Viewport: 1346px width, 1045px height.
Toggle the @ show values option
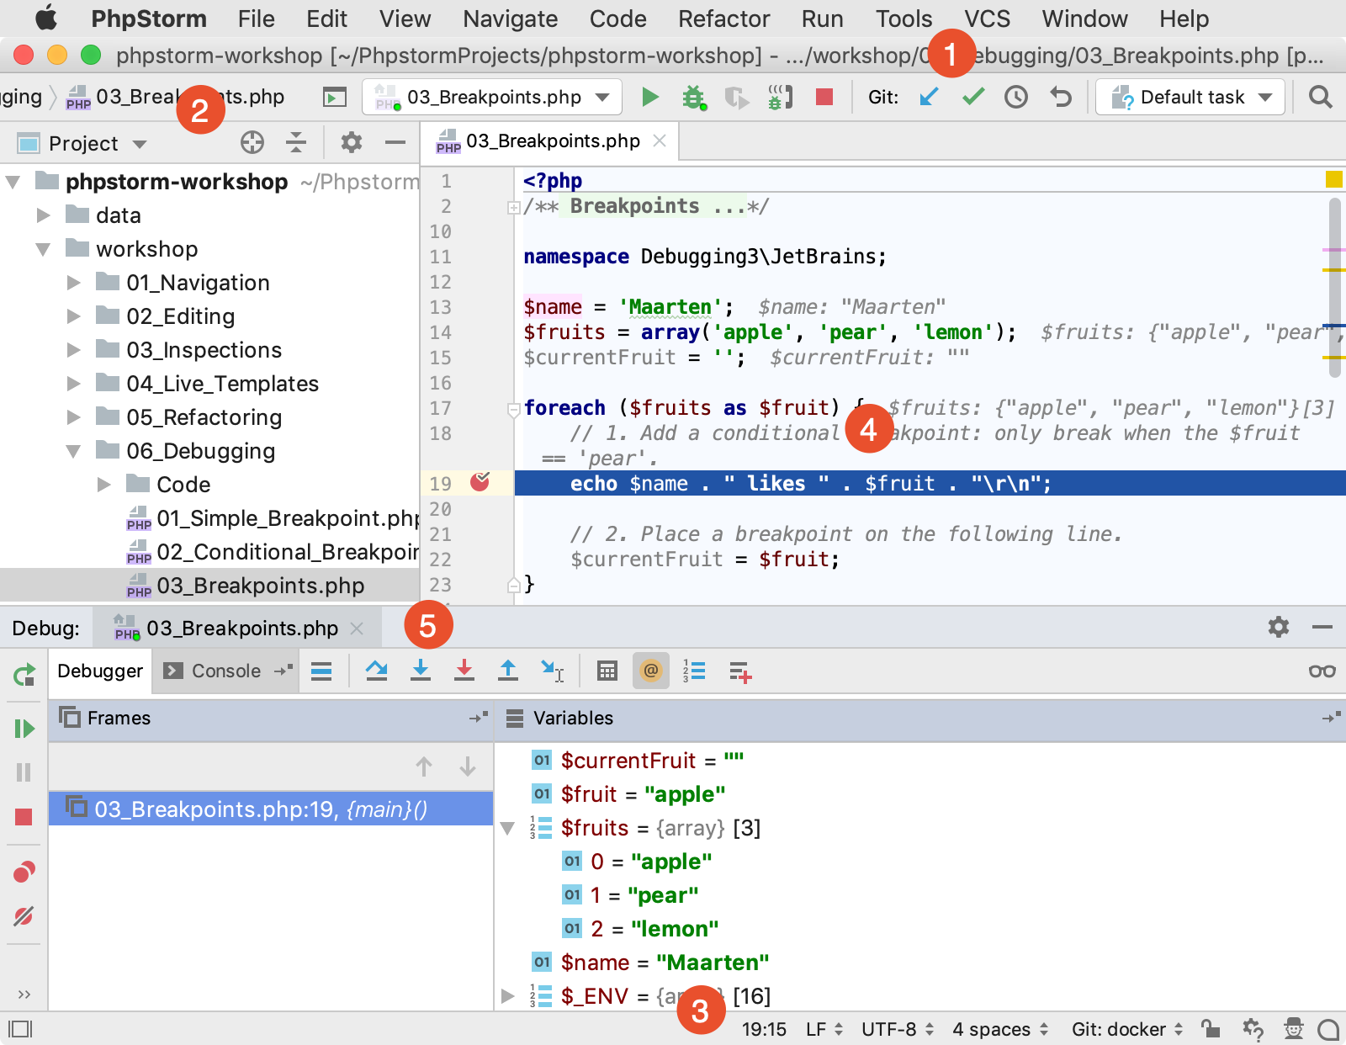pos(650,671)
